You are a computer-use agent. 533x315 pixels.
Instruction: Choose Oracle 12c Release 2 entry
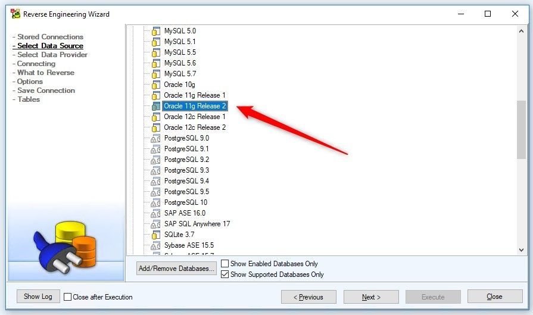(195, 127)
